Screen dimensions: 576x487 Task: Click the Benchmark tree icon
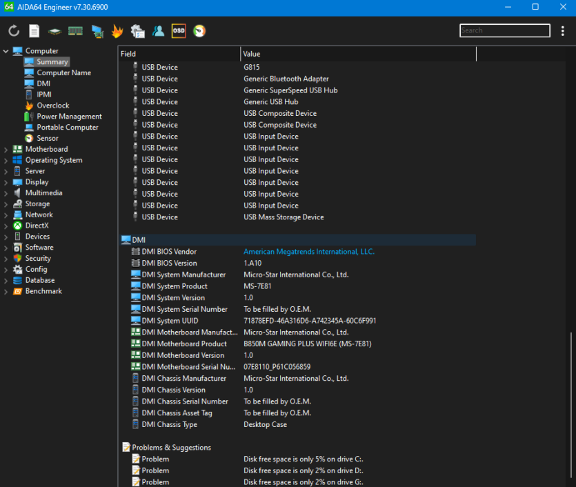(17, 291)
